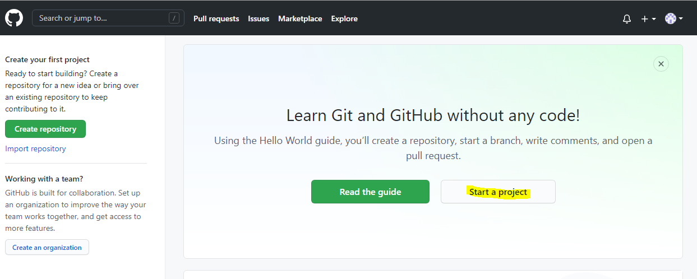This screenshot has height=279, width=697.
Task: Click the green Create repository button
Action: [45, 129]
